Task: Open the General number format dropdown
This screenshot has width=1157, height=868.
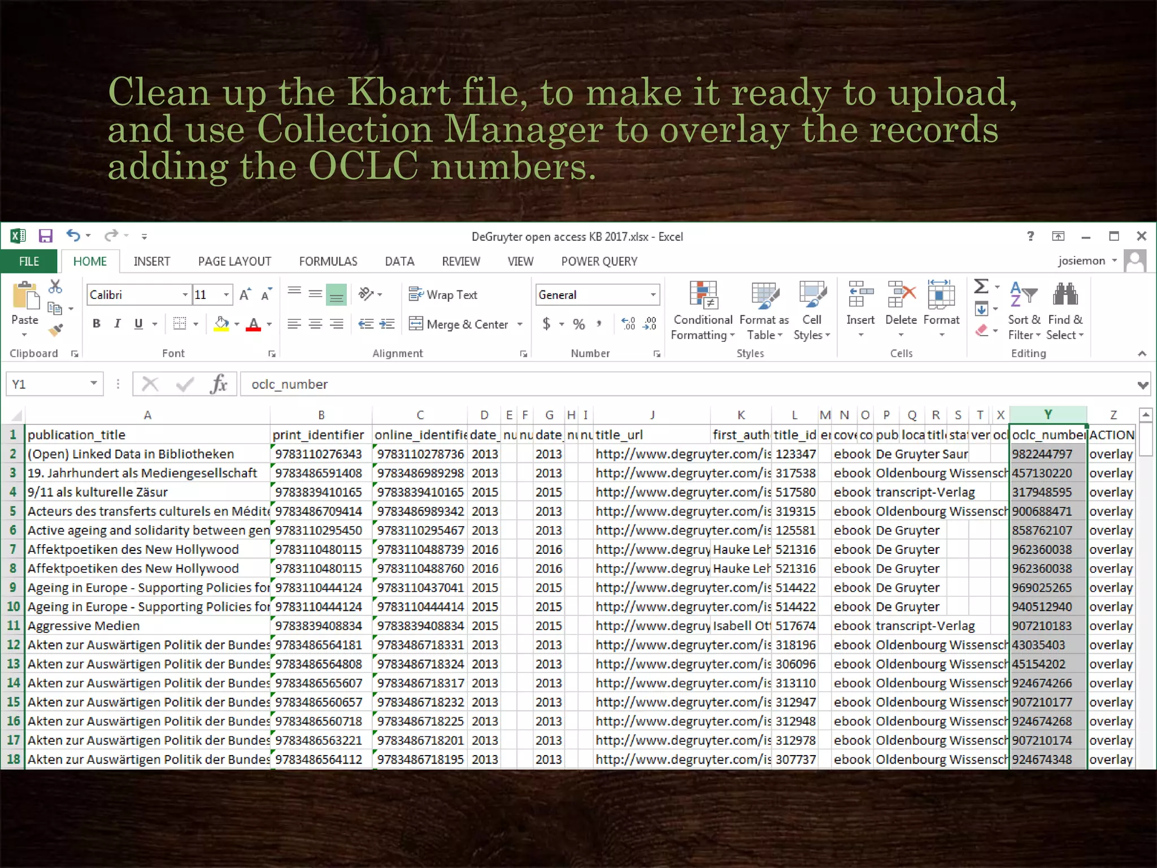Action: pos(653,294)
